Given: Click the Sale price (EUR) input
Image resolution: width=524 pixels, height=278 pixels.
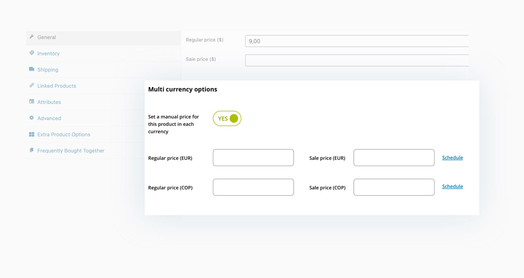Looking at the screenshot, I should click(394, 158).
